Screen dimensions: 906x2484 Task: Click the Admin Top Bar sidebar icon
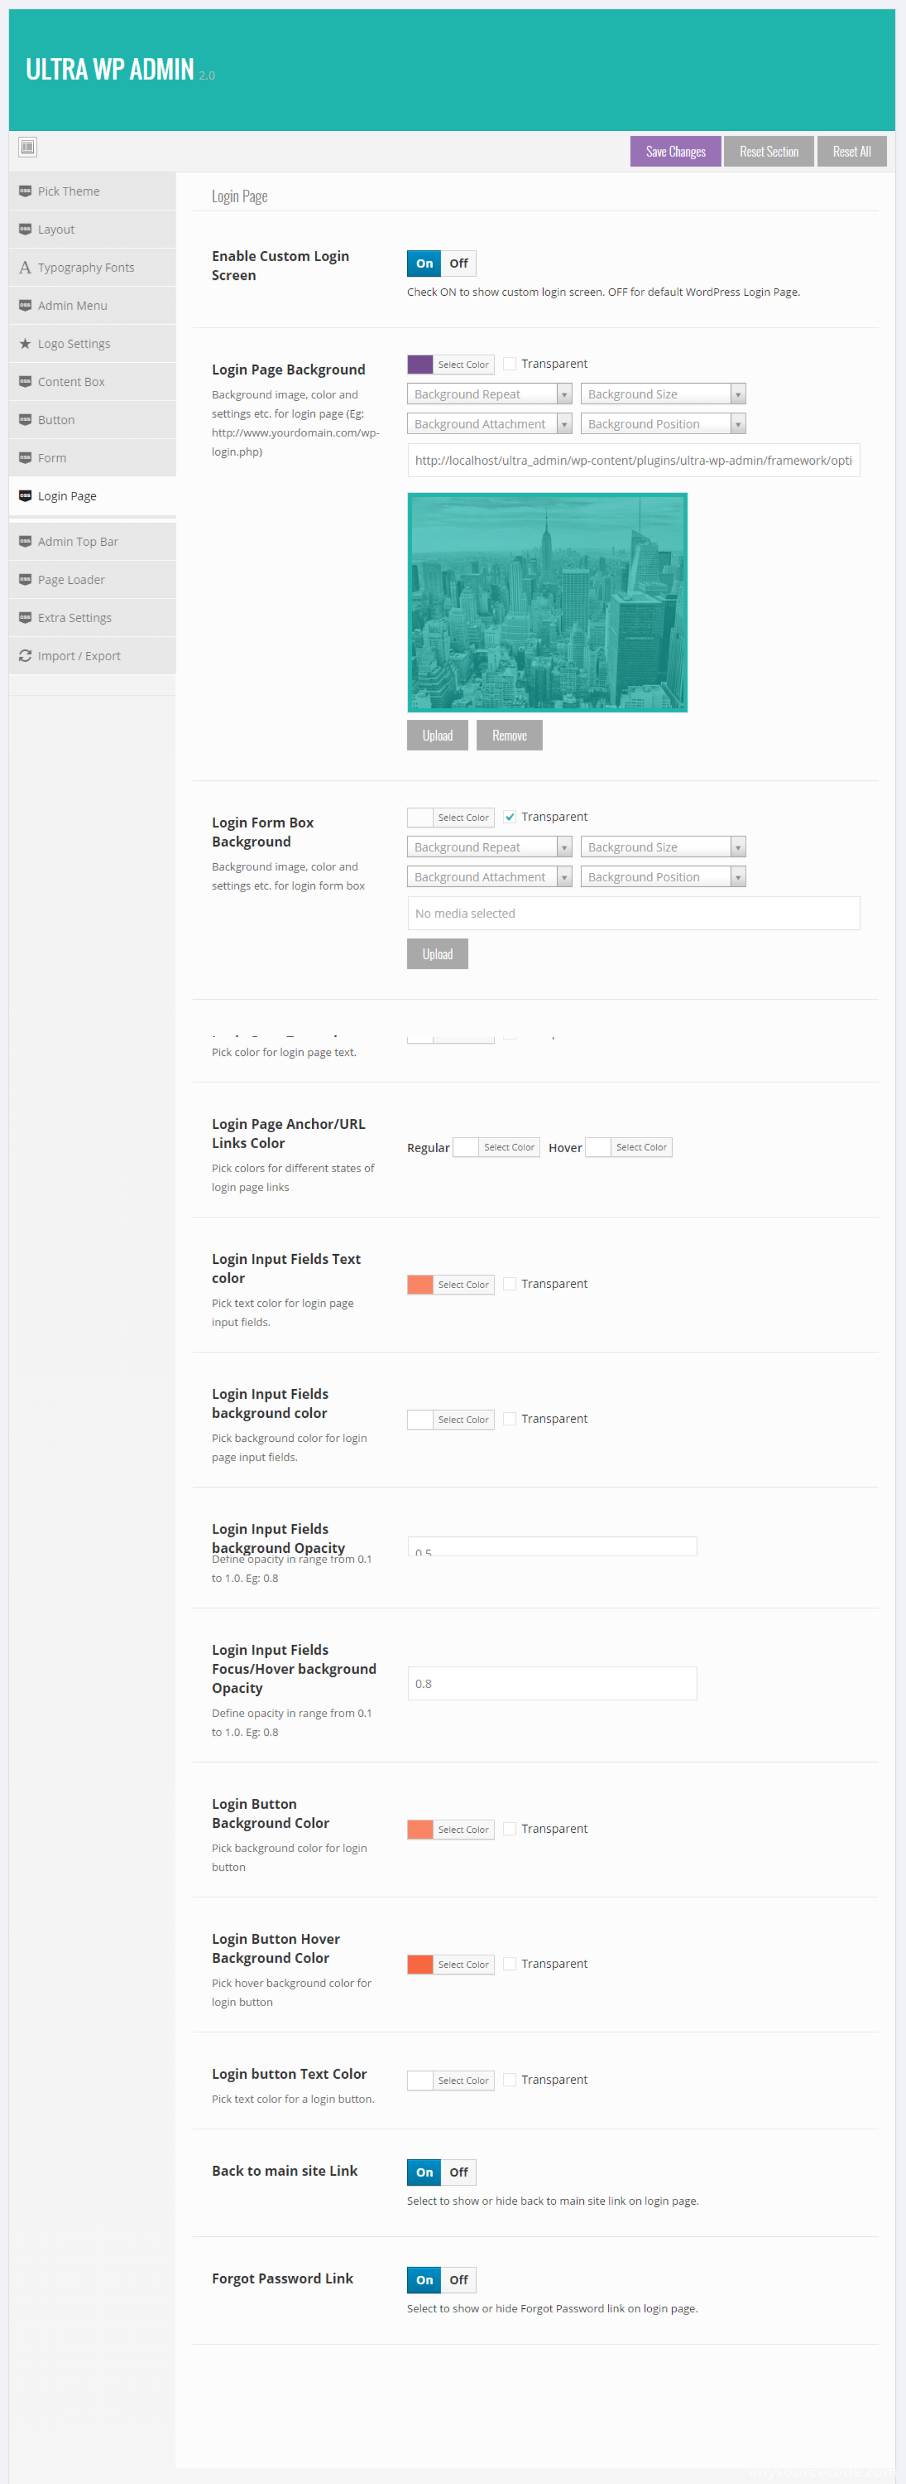(x=25, y=541)
